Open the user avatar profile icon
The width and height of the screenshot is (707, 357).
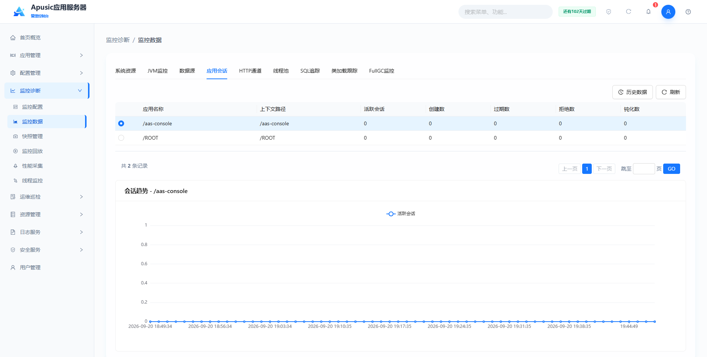coord(668,12)
